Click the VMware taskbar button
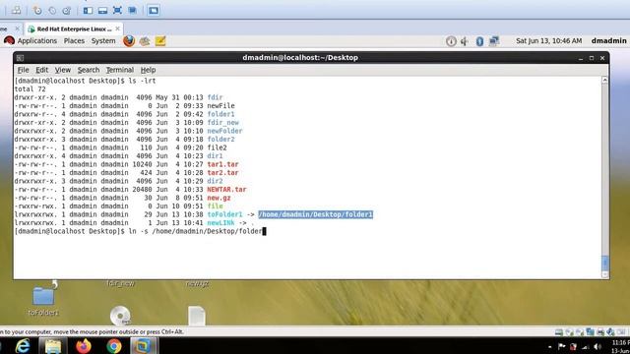The image size is (630, 354). [x=143, y=346]
